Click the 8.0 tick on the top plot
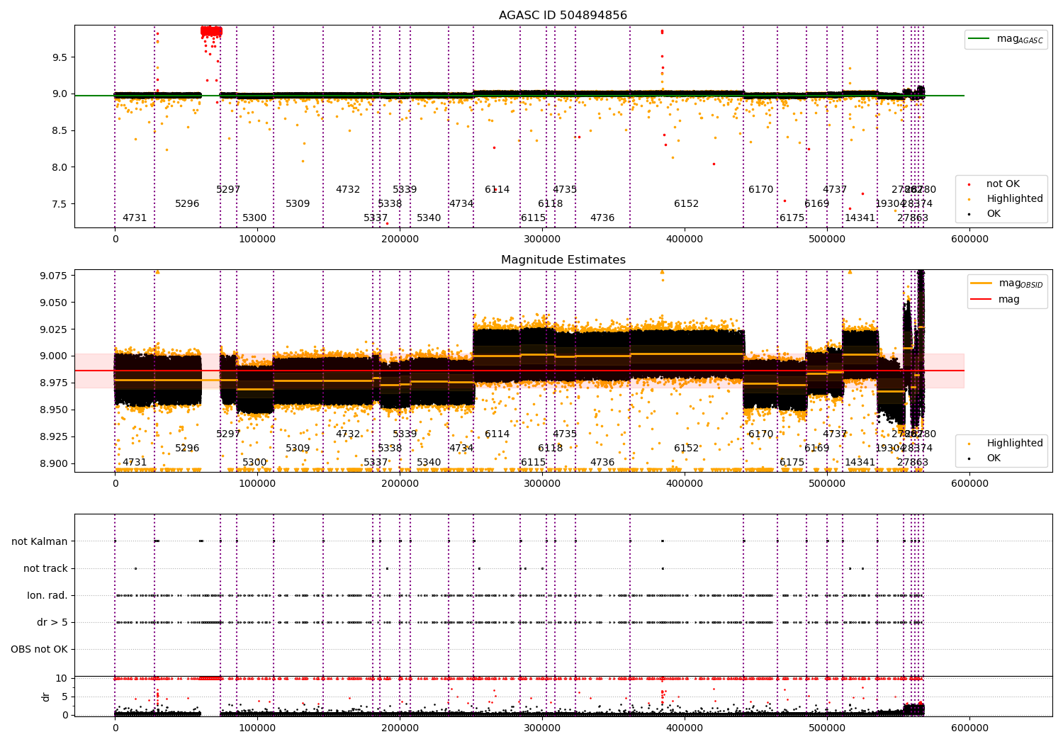This screenshot has width=1063, height=744. click(x=60, y=167)
